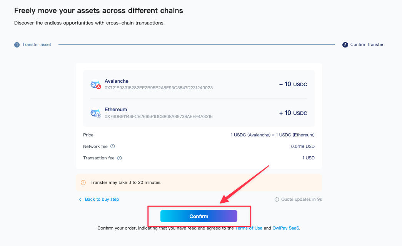This screenshot has height=246, width=402.
Task: Click the plus 10 USDC amount
Action: tap(293, 113)
